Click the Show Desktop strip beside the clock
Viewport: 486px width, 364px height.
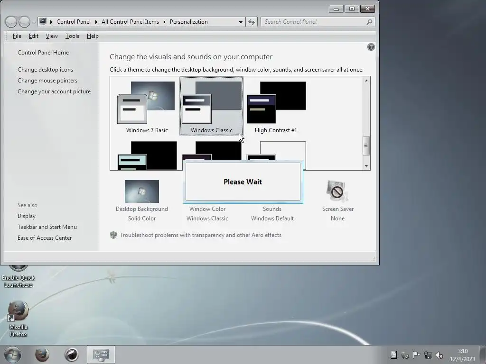click(482, 355)
